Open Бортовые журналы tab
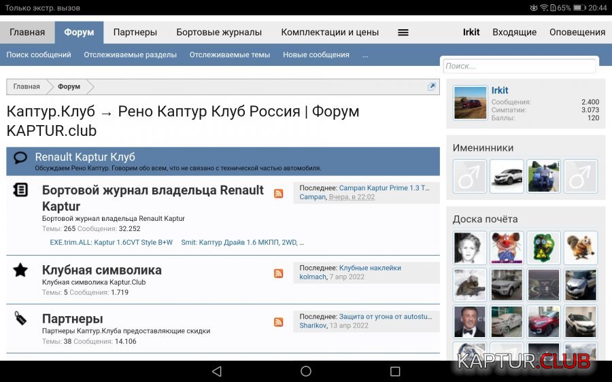Image resolution: width=612 pixels, height=382 pixels. coord(219,33)
